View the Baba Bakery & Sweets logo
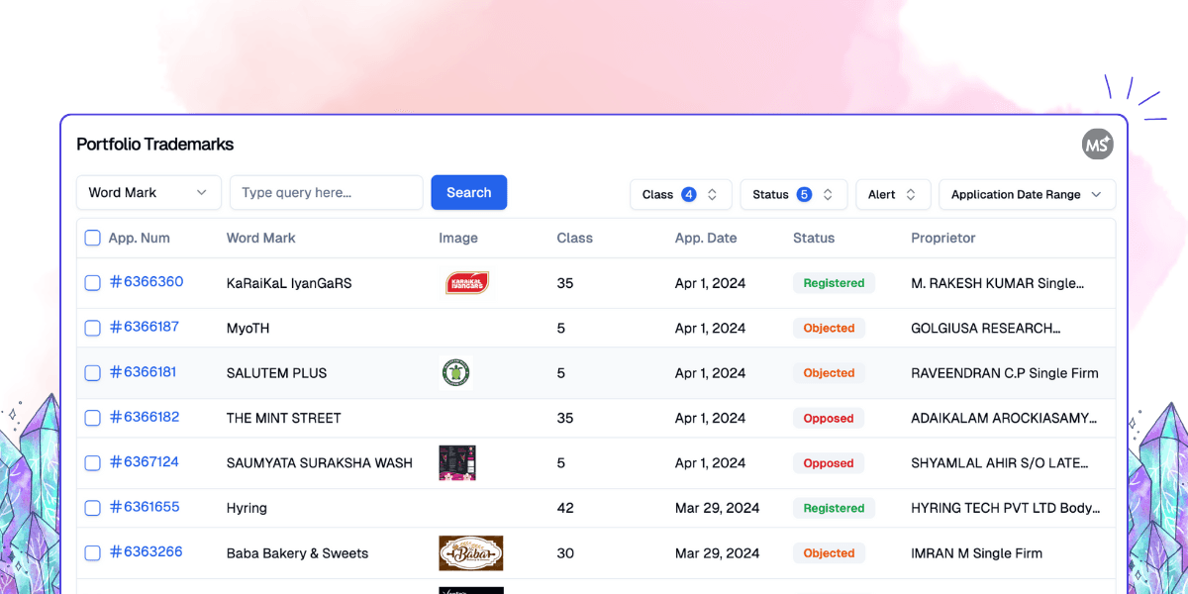1188x594 pixels. 470,553
